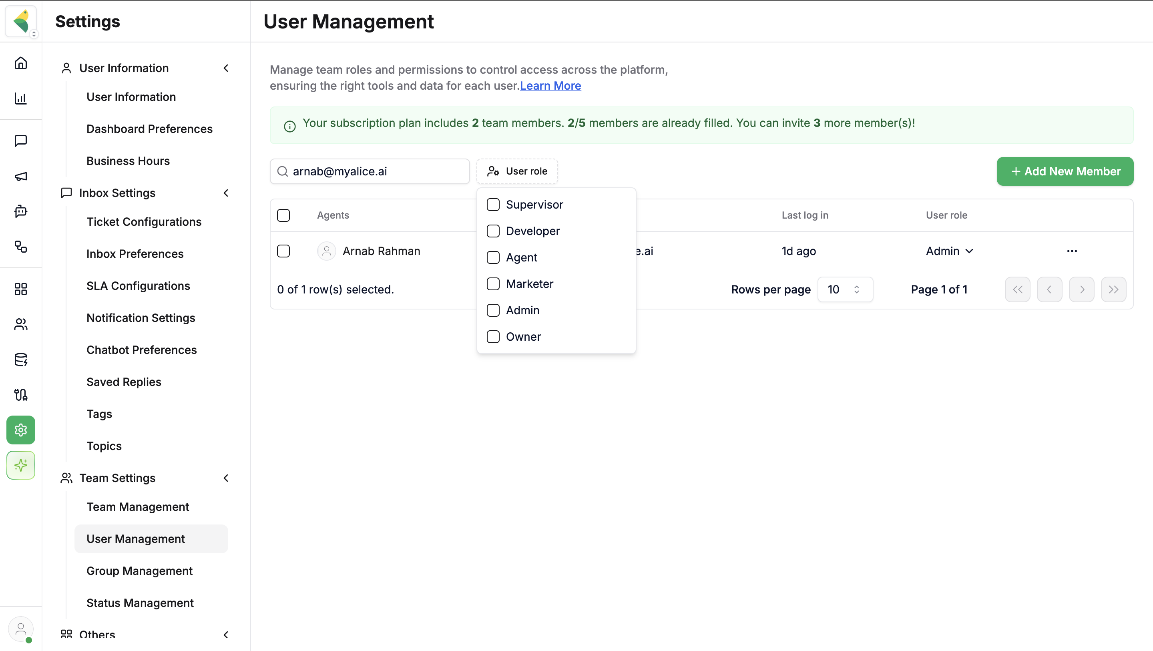Open Business Hours settings

tap(128, 161)
